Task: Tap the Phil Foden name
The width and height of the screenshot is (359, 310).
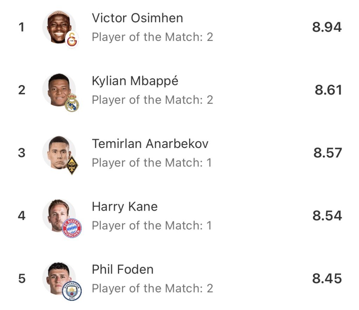Action: pyautogui.click(x=123, y=269)
